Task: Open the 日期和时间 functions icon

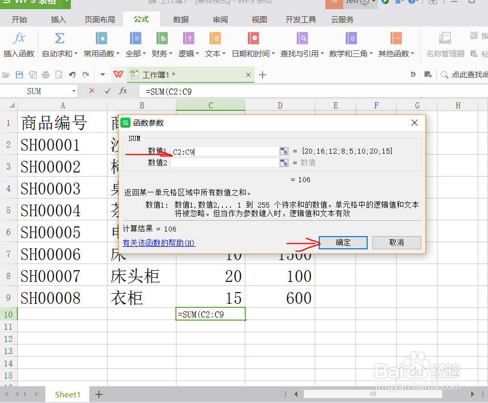Action: [x=253, y=38]
